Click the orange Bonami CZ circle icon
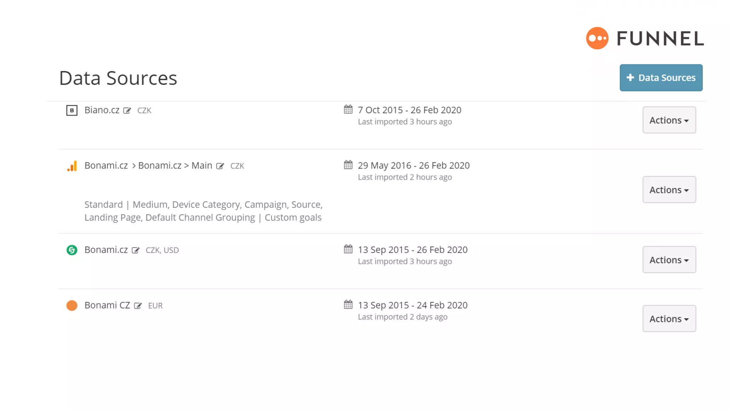Screen dimensions: 729x410 [x=72, y=305]
